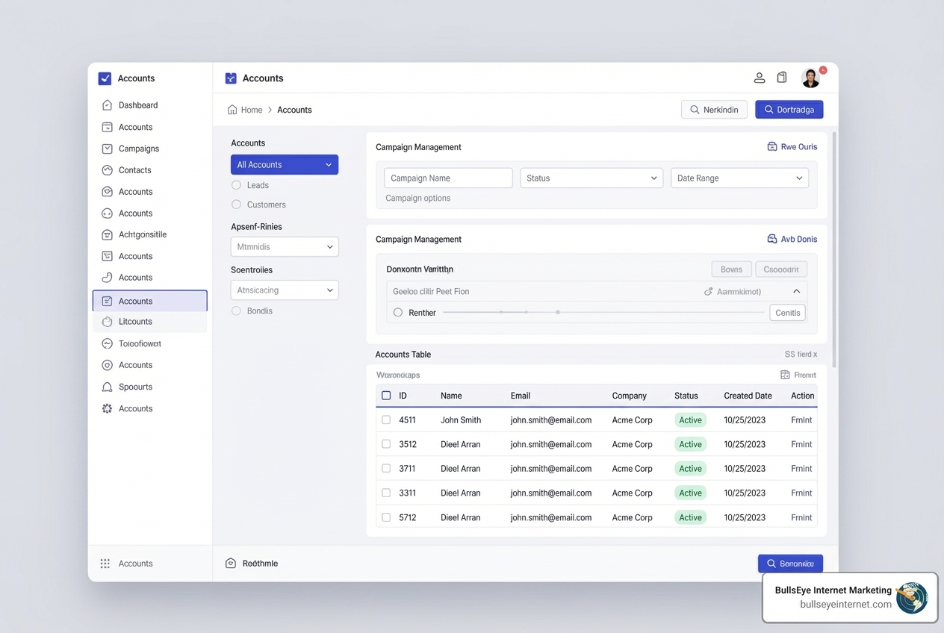The image size is (944, 633).
Task: Check the select-all checkbox in the Accounts Table
Action: (x=386, y=396)
